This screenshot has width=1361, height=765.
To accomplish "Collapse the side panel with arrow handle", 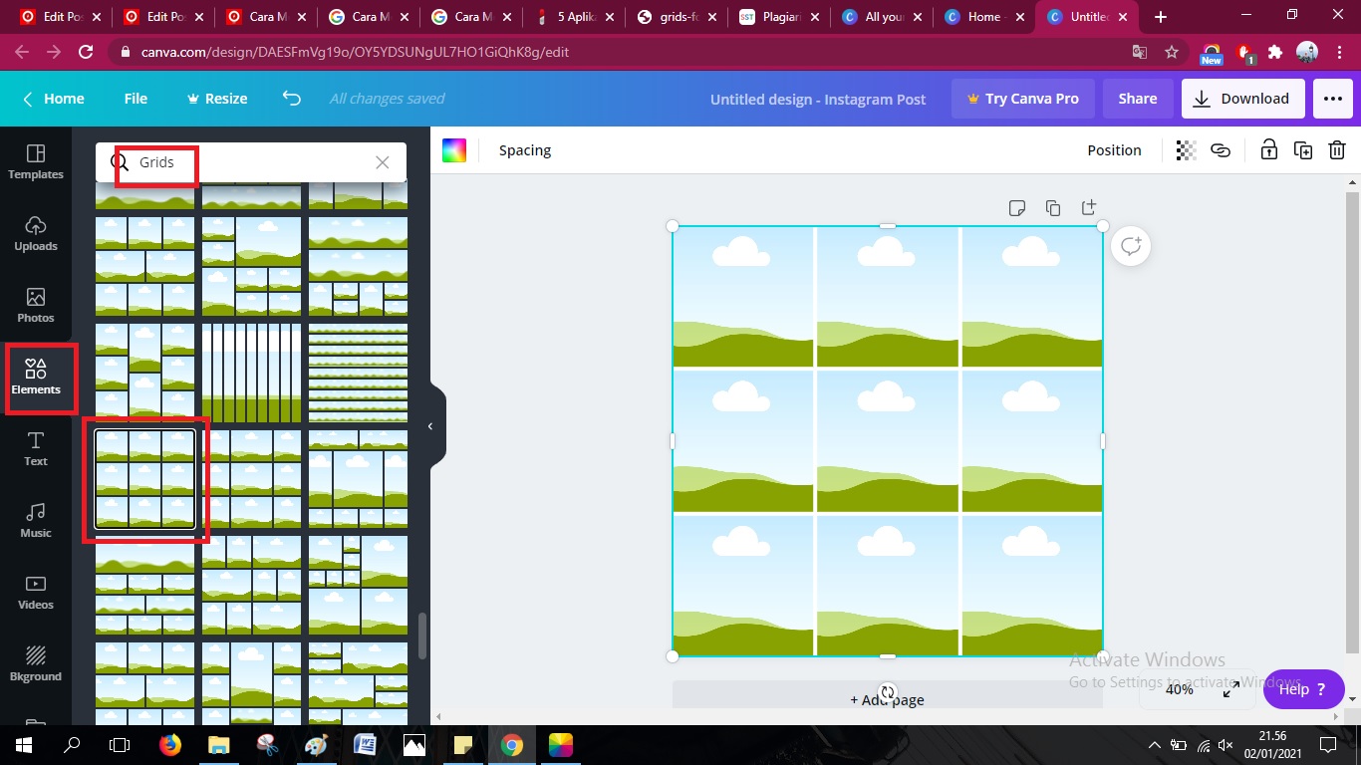I will pos(430,426).
